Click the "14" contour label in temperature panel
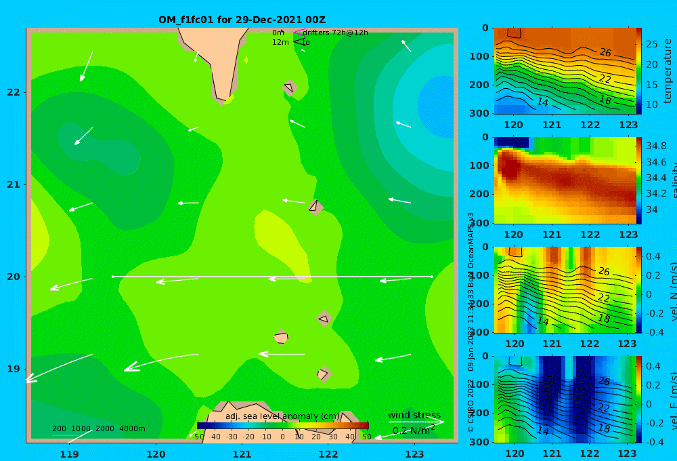677x461 pixels. tap(543, 102)
